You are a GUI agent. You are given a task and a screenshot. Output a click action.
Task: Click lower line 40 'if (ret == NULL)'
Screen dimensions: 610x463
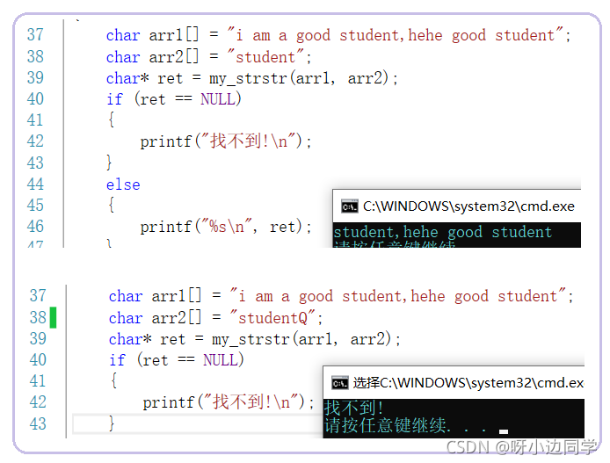point(177,360)
